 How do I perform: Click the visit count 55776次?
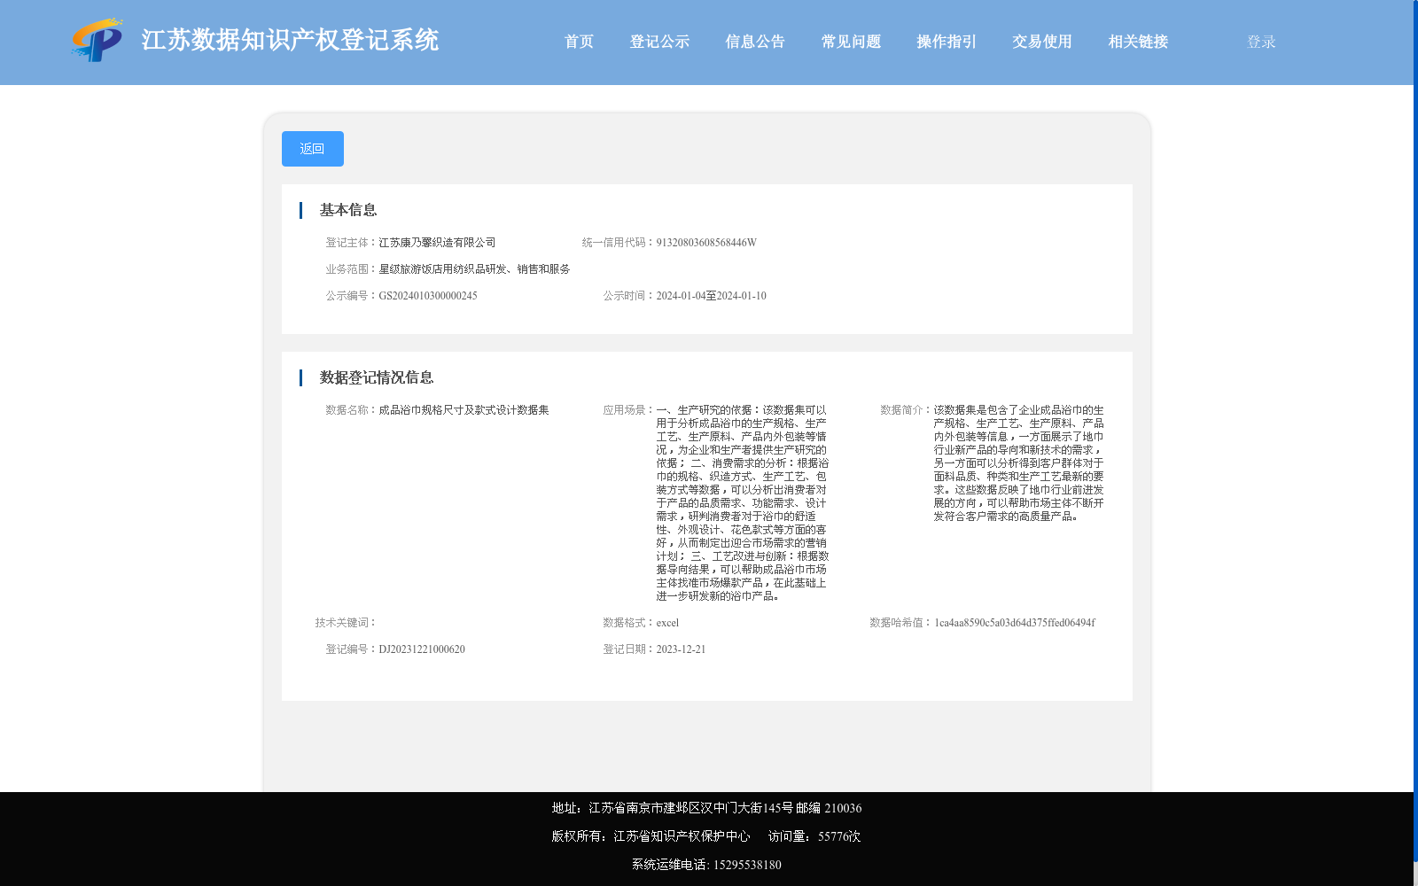[839, 836]
